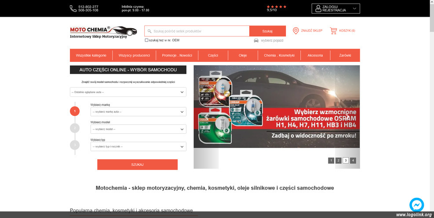
Task: Open Wszystkie kategorie menu
Action: [x=91, y=55]
